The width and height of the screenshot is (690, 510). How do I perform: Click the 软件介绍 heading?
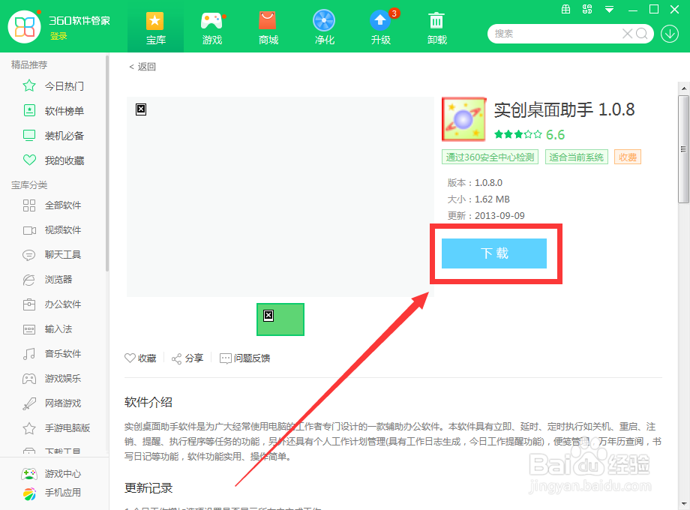148,402
